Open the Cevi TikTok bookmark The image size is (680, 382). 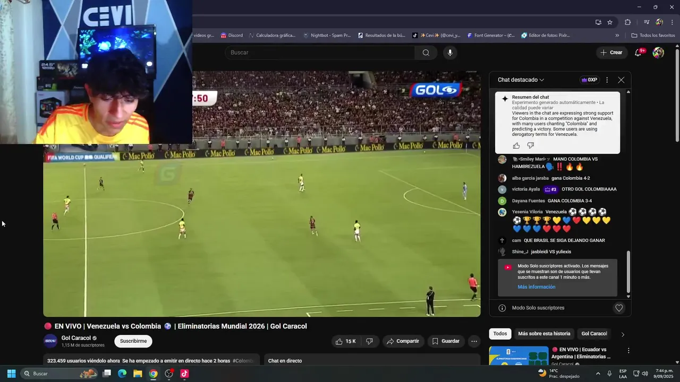click(436, 36)
